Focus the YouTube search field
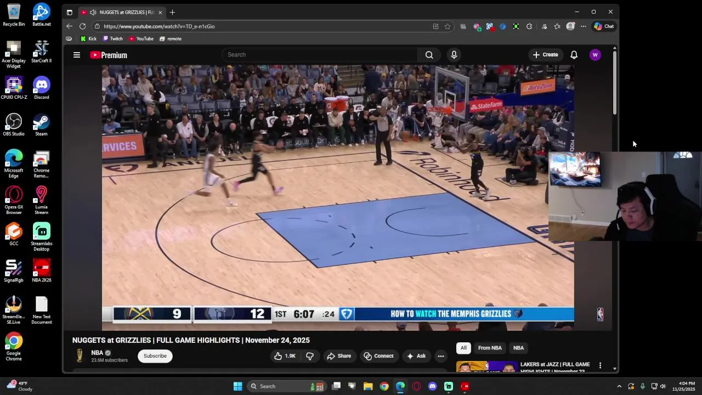This screenshot has height=395, width=702. click(x=320, y=55)
